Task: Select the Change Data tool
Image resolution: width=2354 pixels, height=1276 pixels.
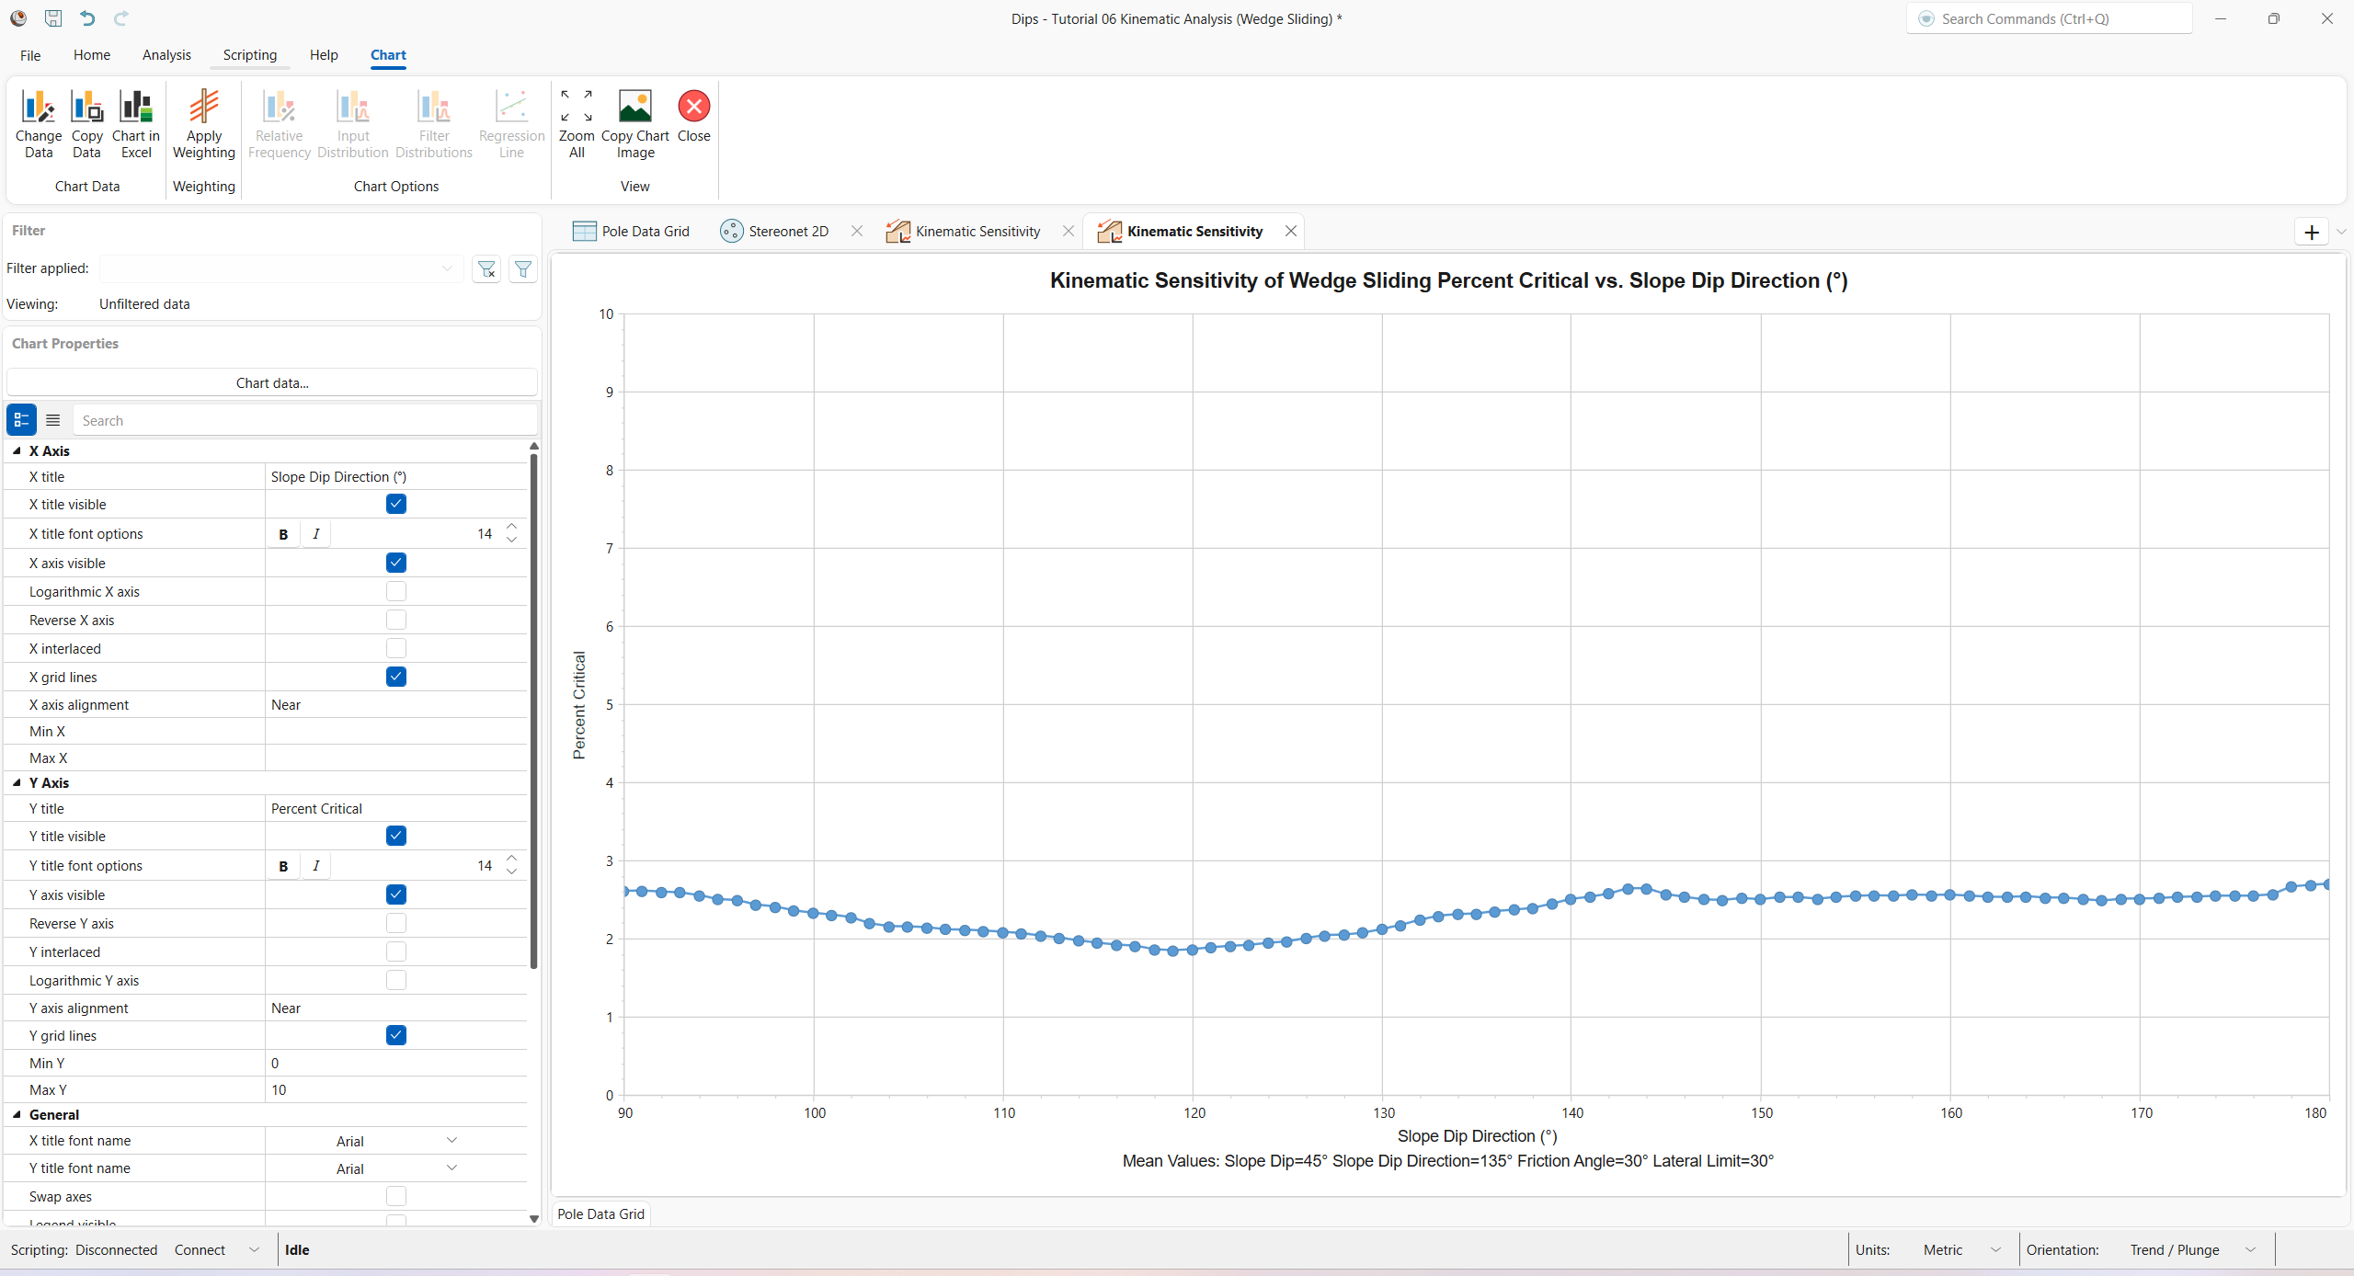Action: [x=38, y=122]
